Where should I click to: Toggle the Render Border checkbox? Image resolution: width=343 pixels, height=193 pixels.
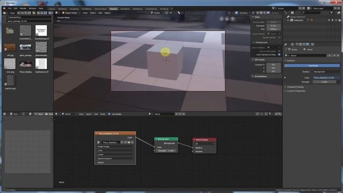click(279, 38)
